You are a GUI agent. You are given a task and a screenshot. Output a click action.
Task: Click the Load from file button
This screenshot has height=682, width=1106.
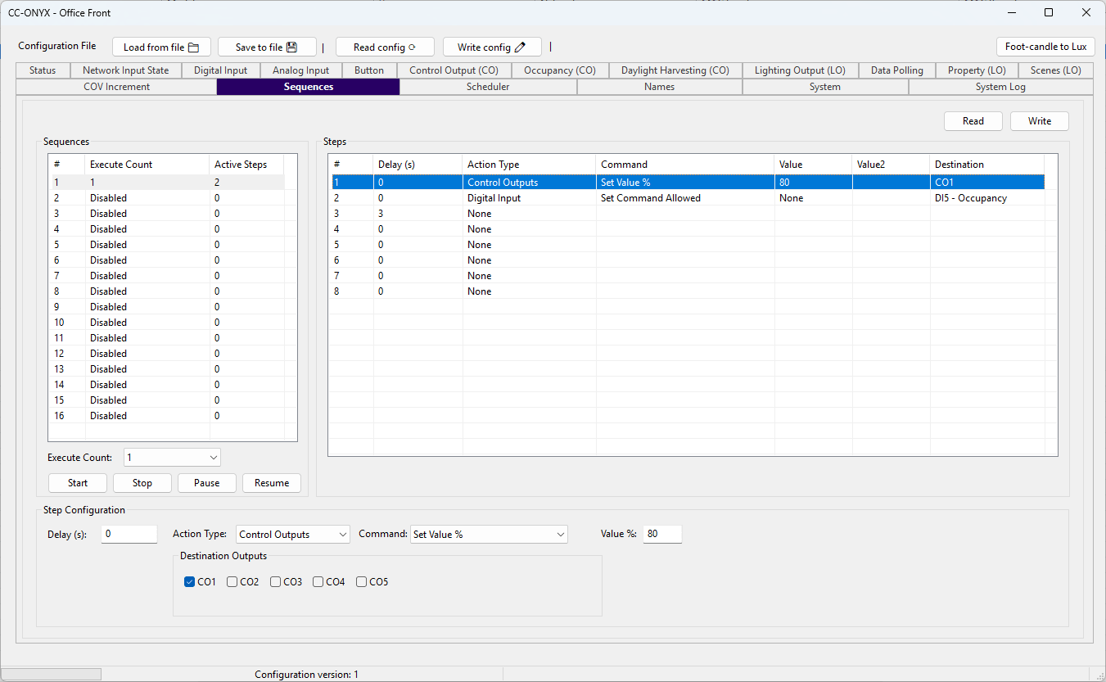coord(161,47)
